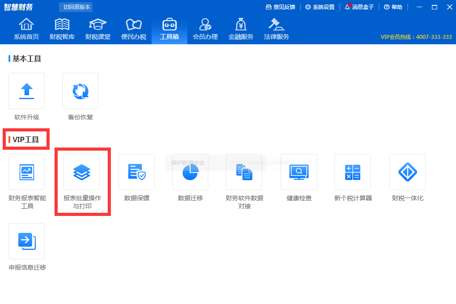Open 财务报表智能工具
The width and height of the screenshot is (456, 304).
(x=26, y=172)
